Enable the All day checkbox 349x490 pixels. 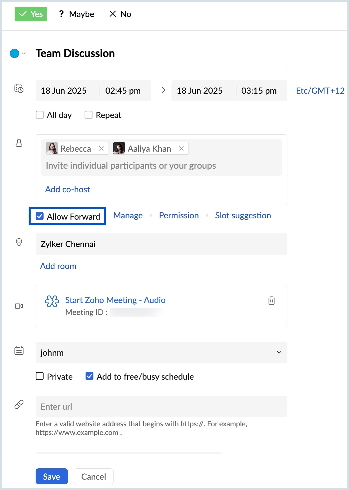40,115
